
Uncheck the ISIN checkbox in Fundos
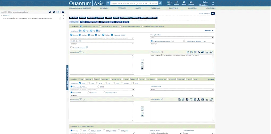coord(89,35)
